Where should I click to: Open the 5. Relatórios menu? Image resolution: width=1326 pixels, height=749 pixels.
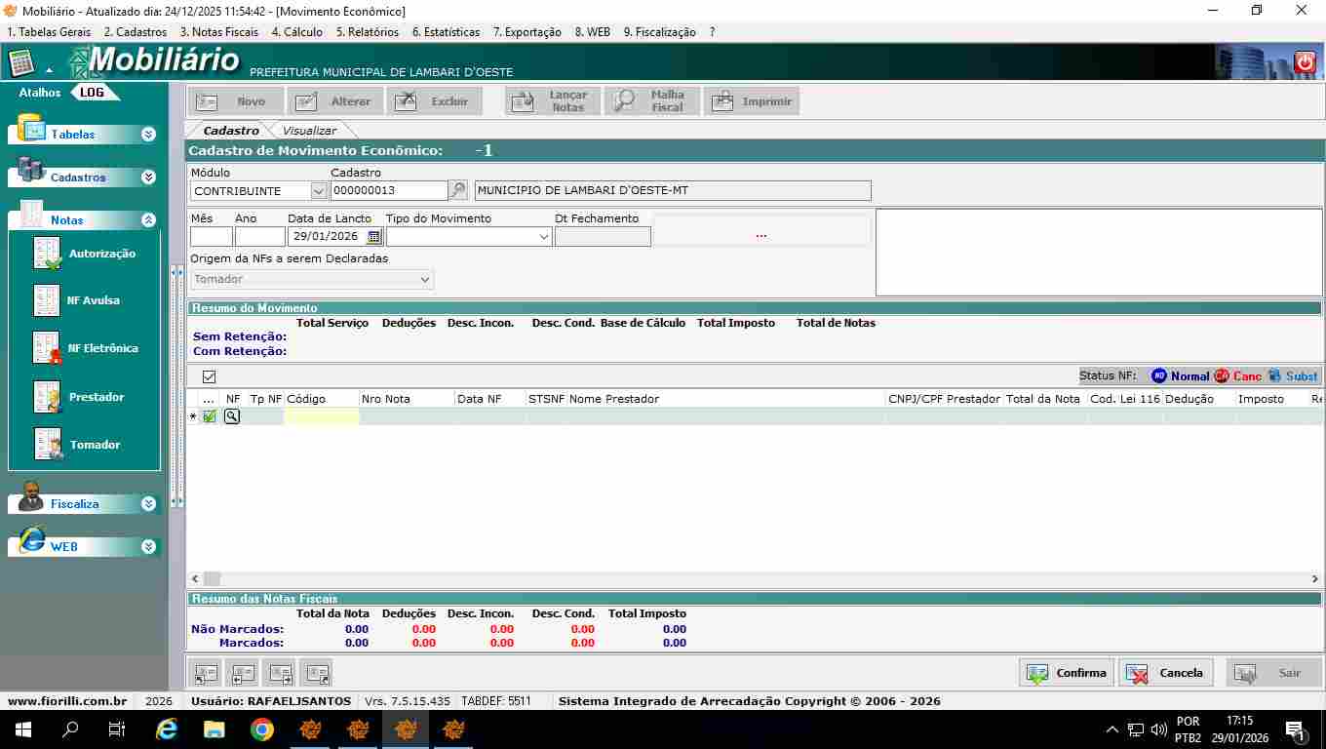click(367, 32)
